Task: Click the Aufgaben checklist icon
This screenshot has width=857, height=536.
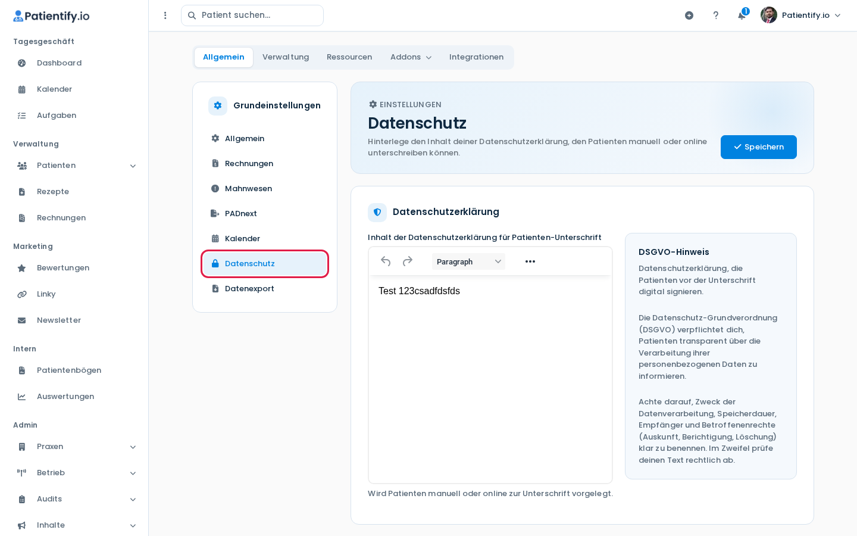Action: (22, 116)
